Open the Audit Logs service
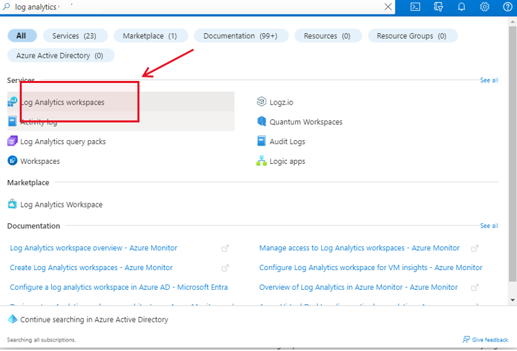Viewport: 517px width, 351px height. pos(287,141)
